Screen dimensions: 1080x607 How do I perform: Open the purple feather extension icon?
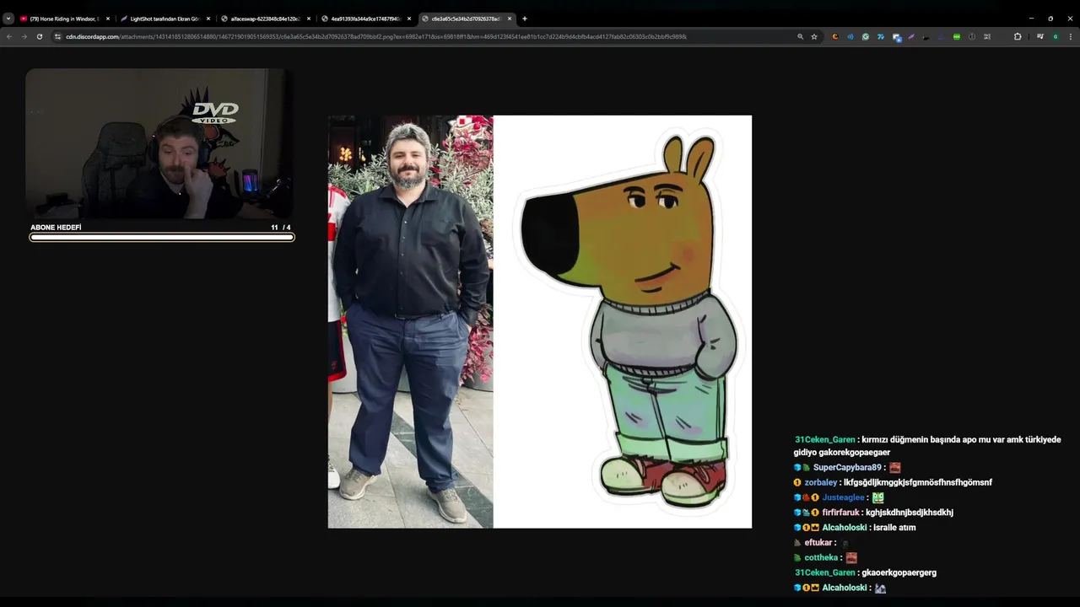tap(911, 36)
